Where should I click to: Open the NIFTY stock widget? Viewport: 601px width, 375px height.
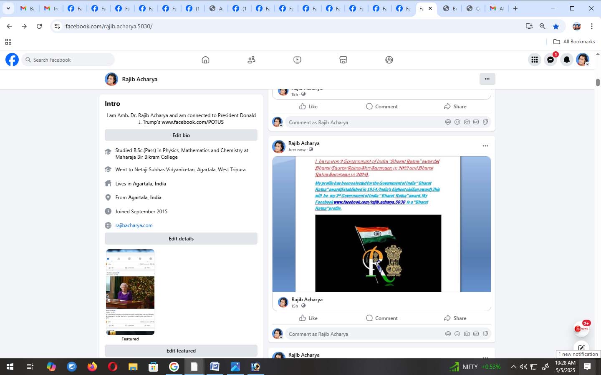coord(475,367)
